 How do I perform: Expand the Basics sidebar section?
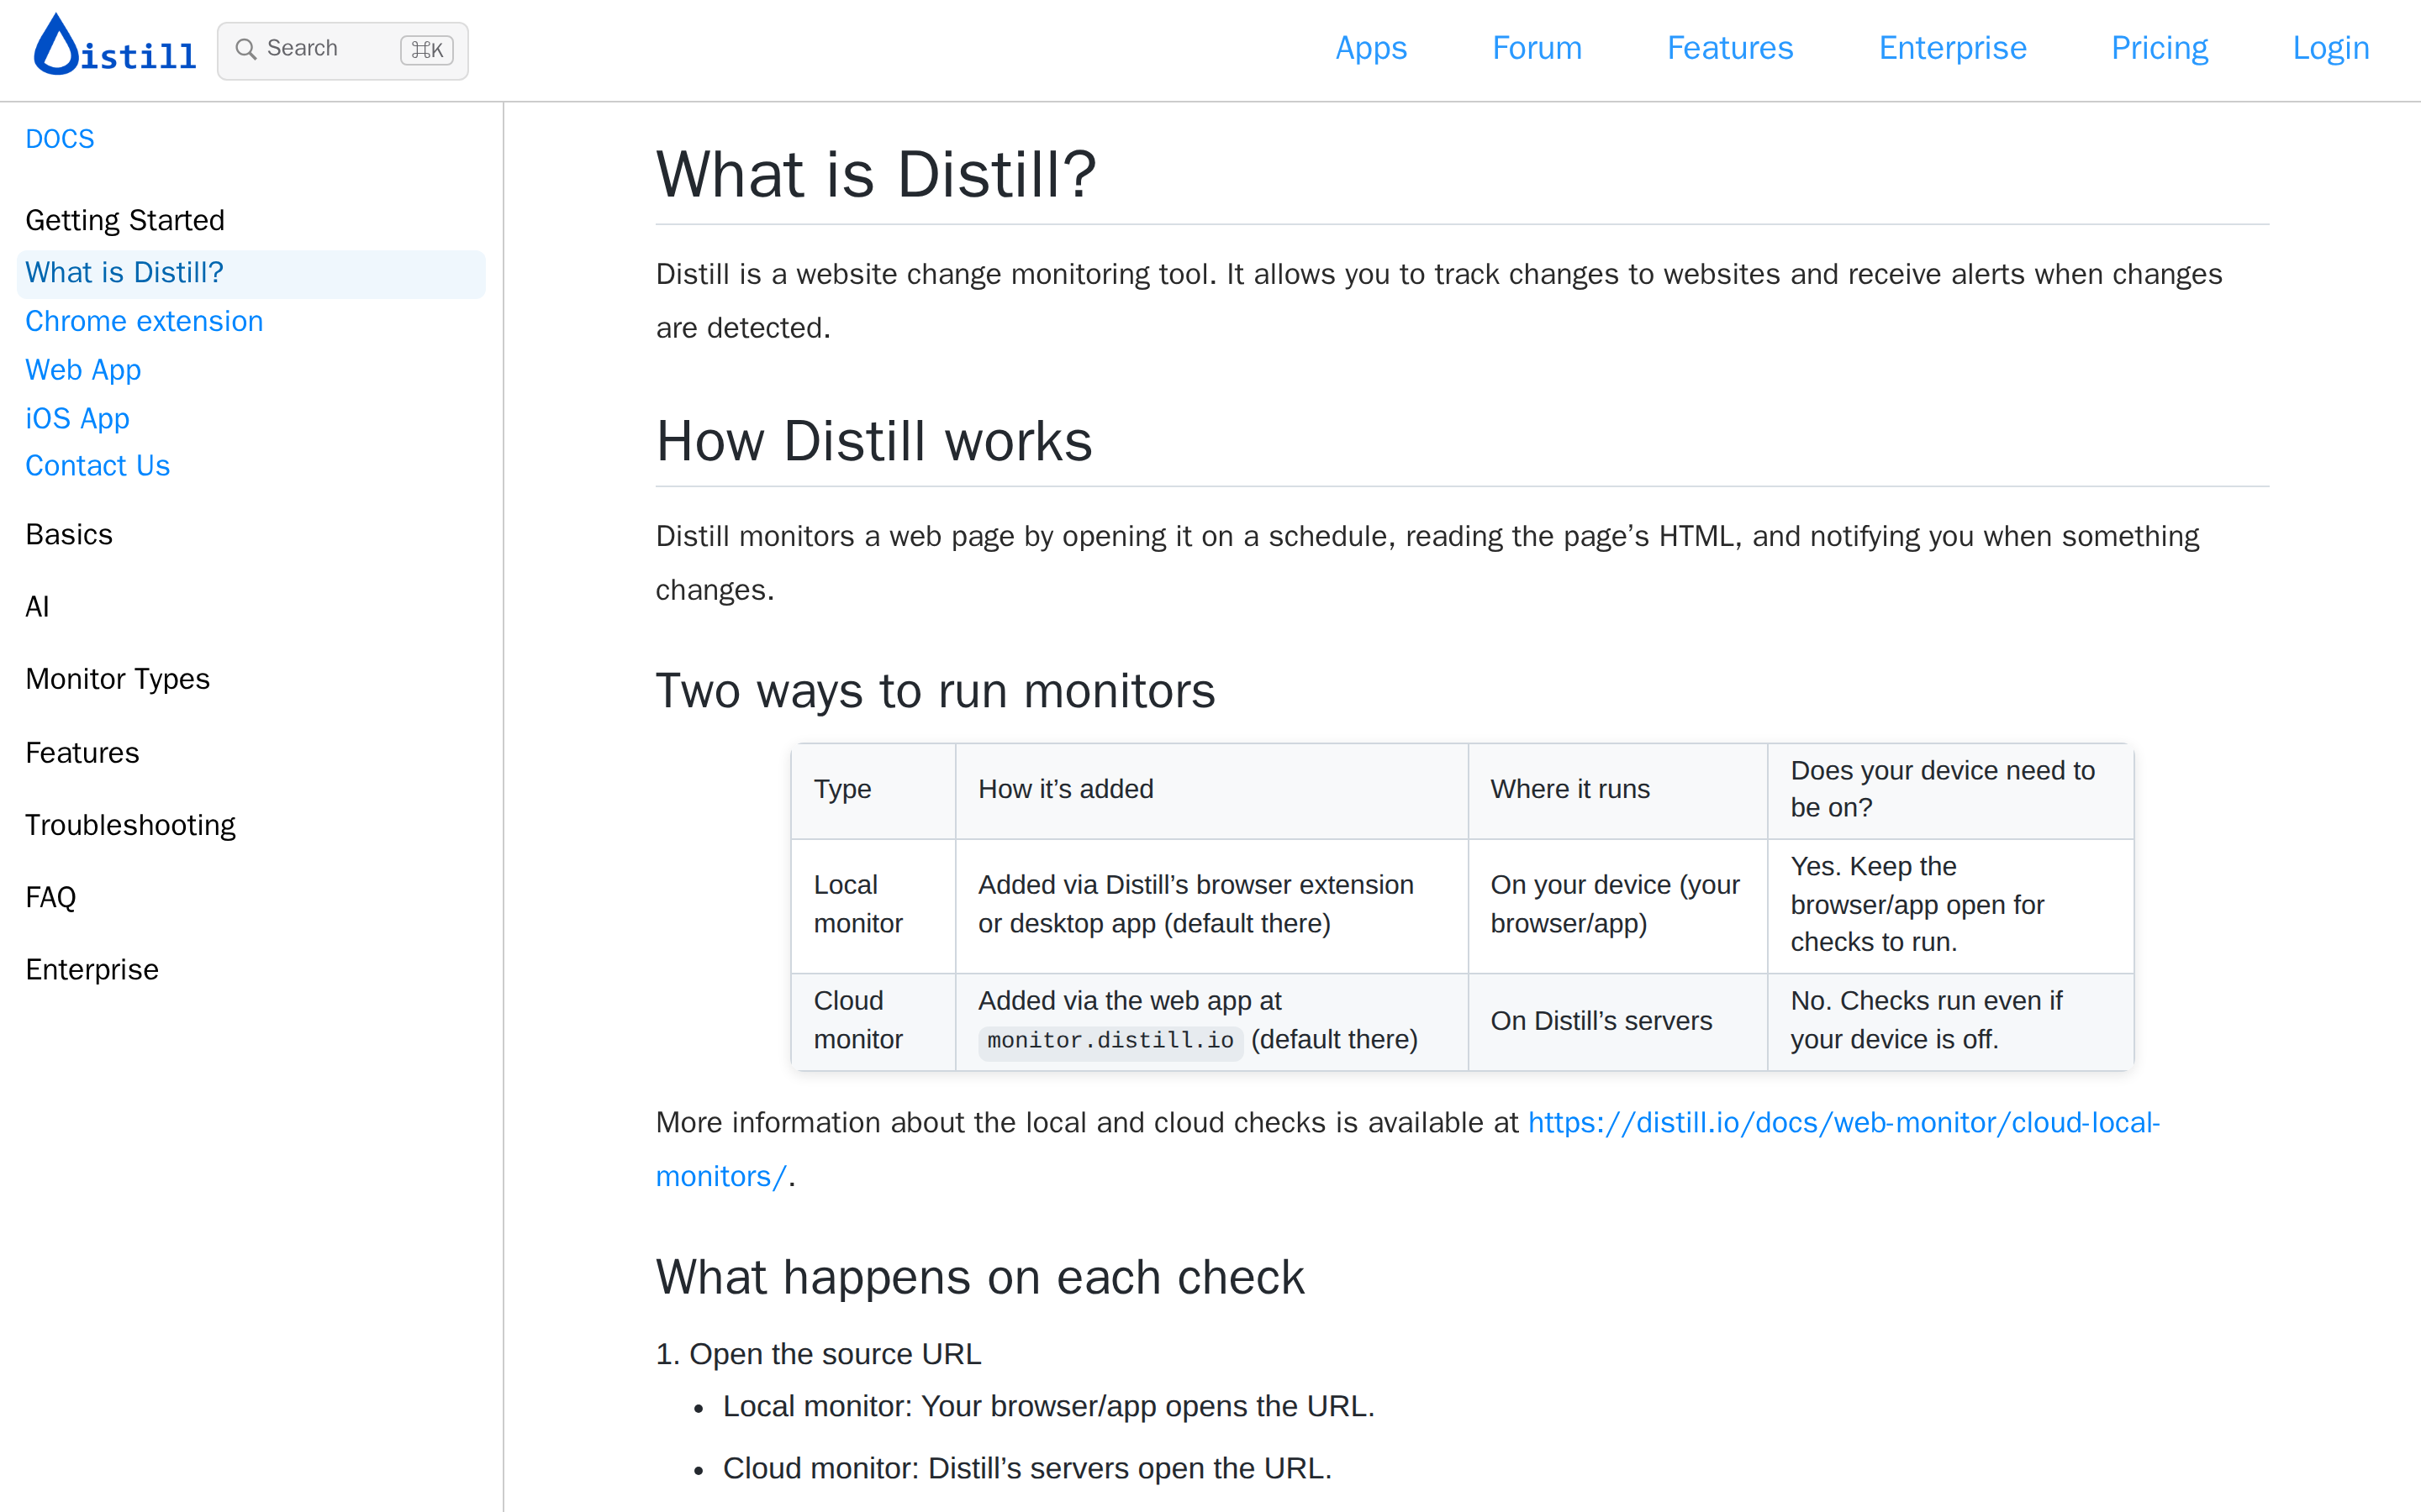(69, 534)
